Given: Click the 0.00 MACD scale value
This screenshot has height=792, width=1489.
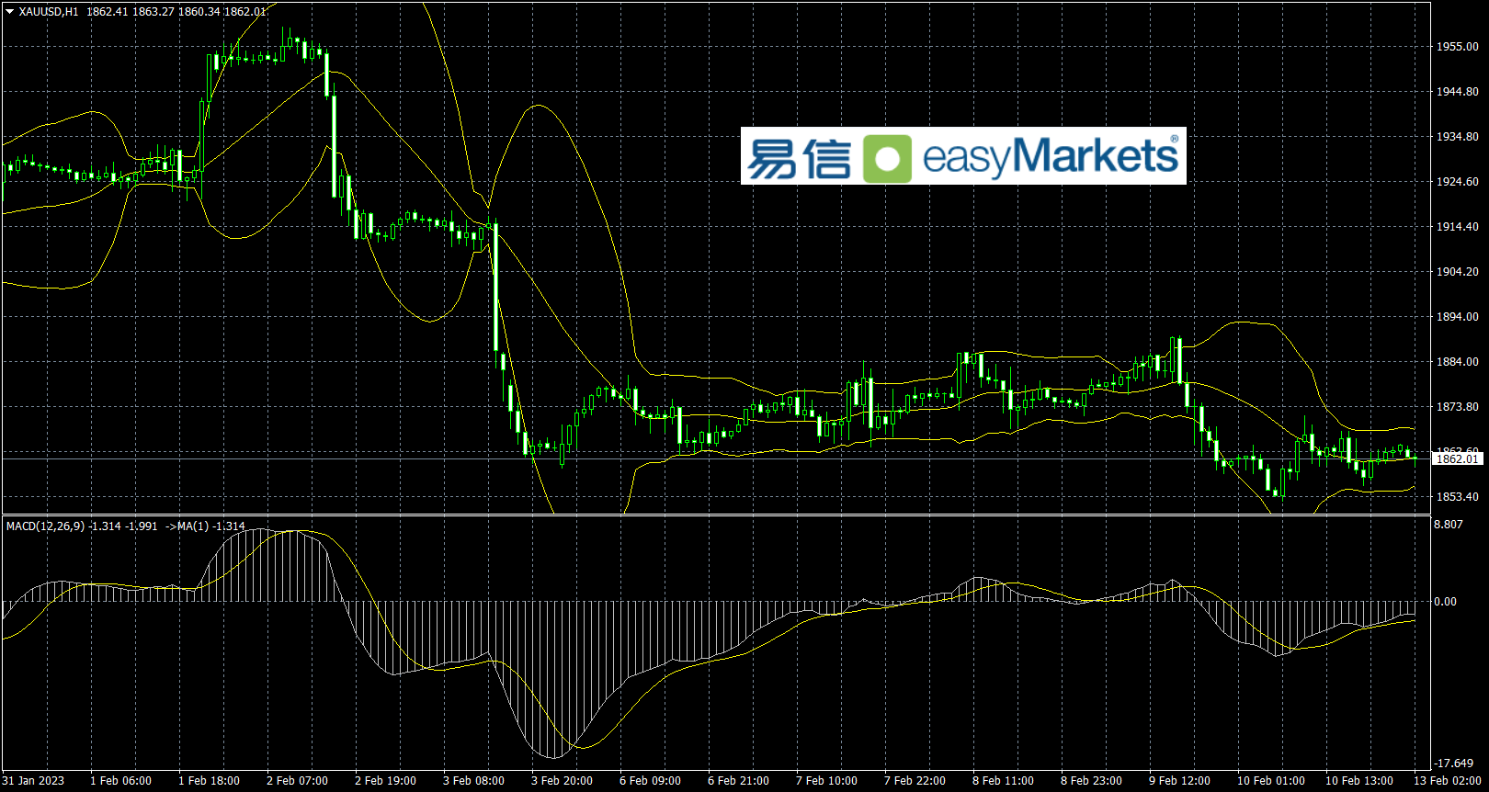Looking at the screenshot, I should pyautogui.click(x=1445, y=602).
